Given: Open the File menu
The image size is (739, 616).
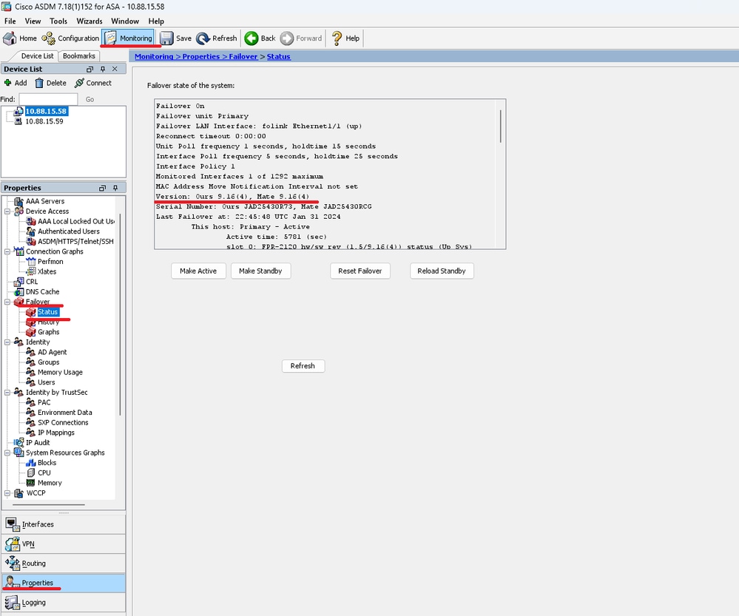Looking at the screenshot, I should [x=10, y=21].
